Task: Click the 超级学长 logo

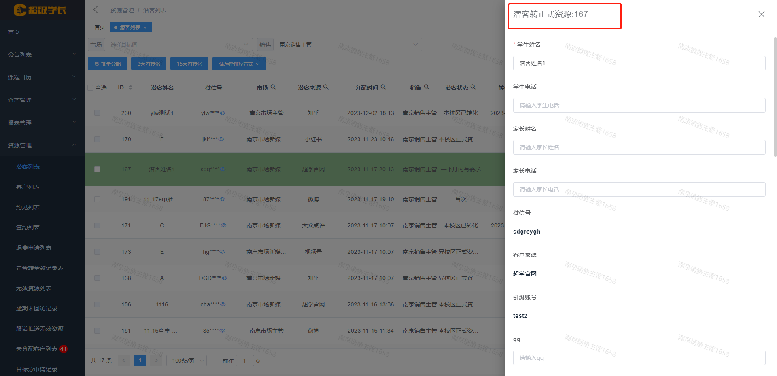Action: pos(40,10)
